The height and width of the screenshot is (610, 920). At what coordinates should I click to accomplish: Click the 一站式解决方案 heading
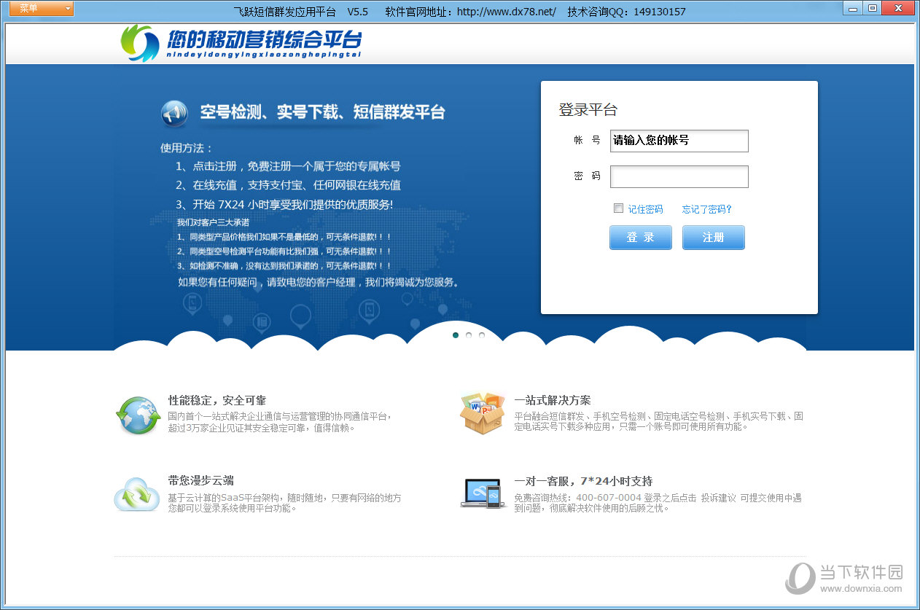(553, 400)
